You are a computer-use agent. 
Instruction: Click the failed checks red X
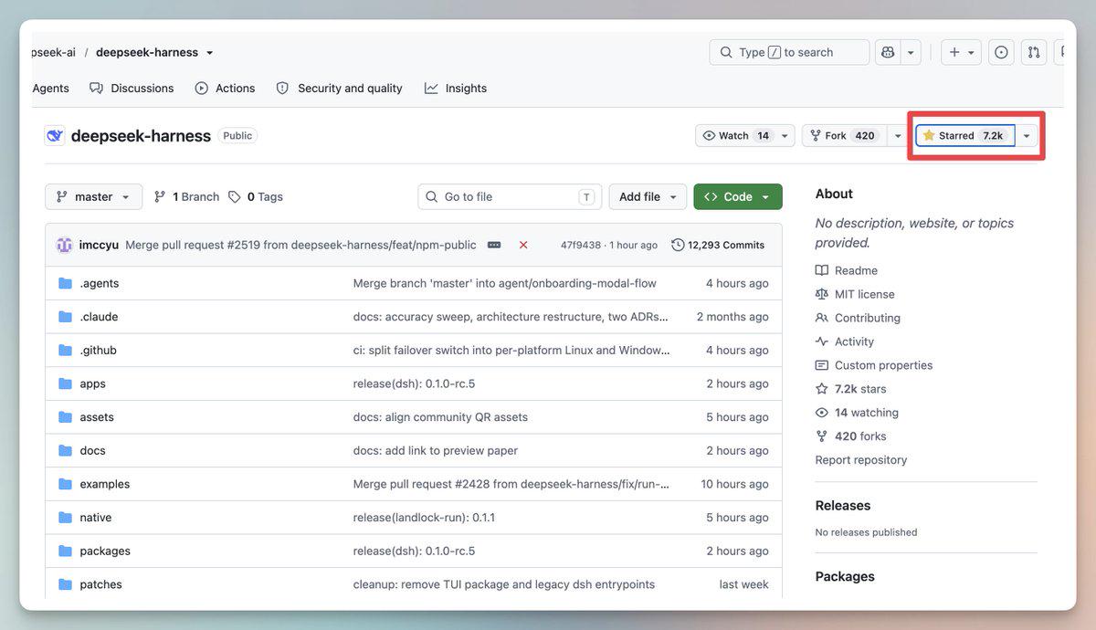click(523, 245)
